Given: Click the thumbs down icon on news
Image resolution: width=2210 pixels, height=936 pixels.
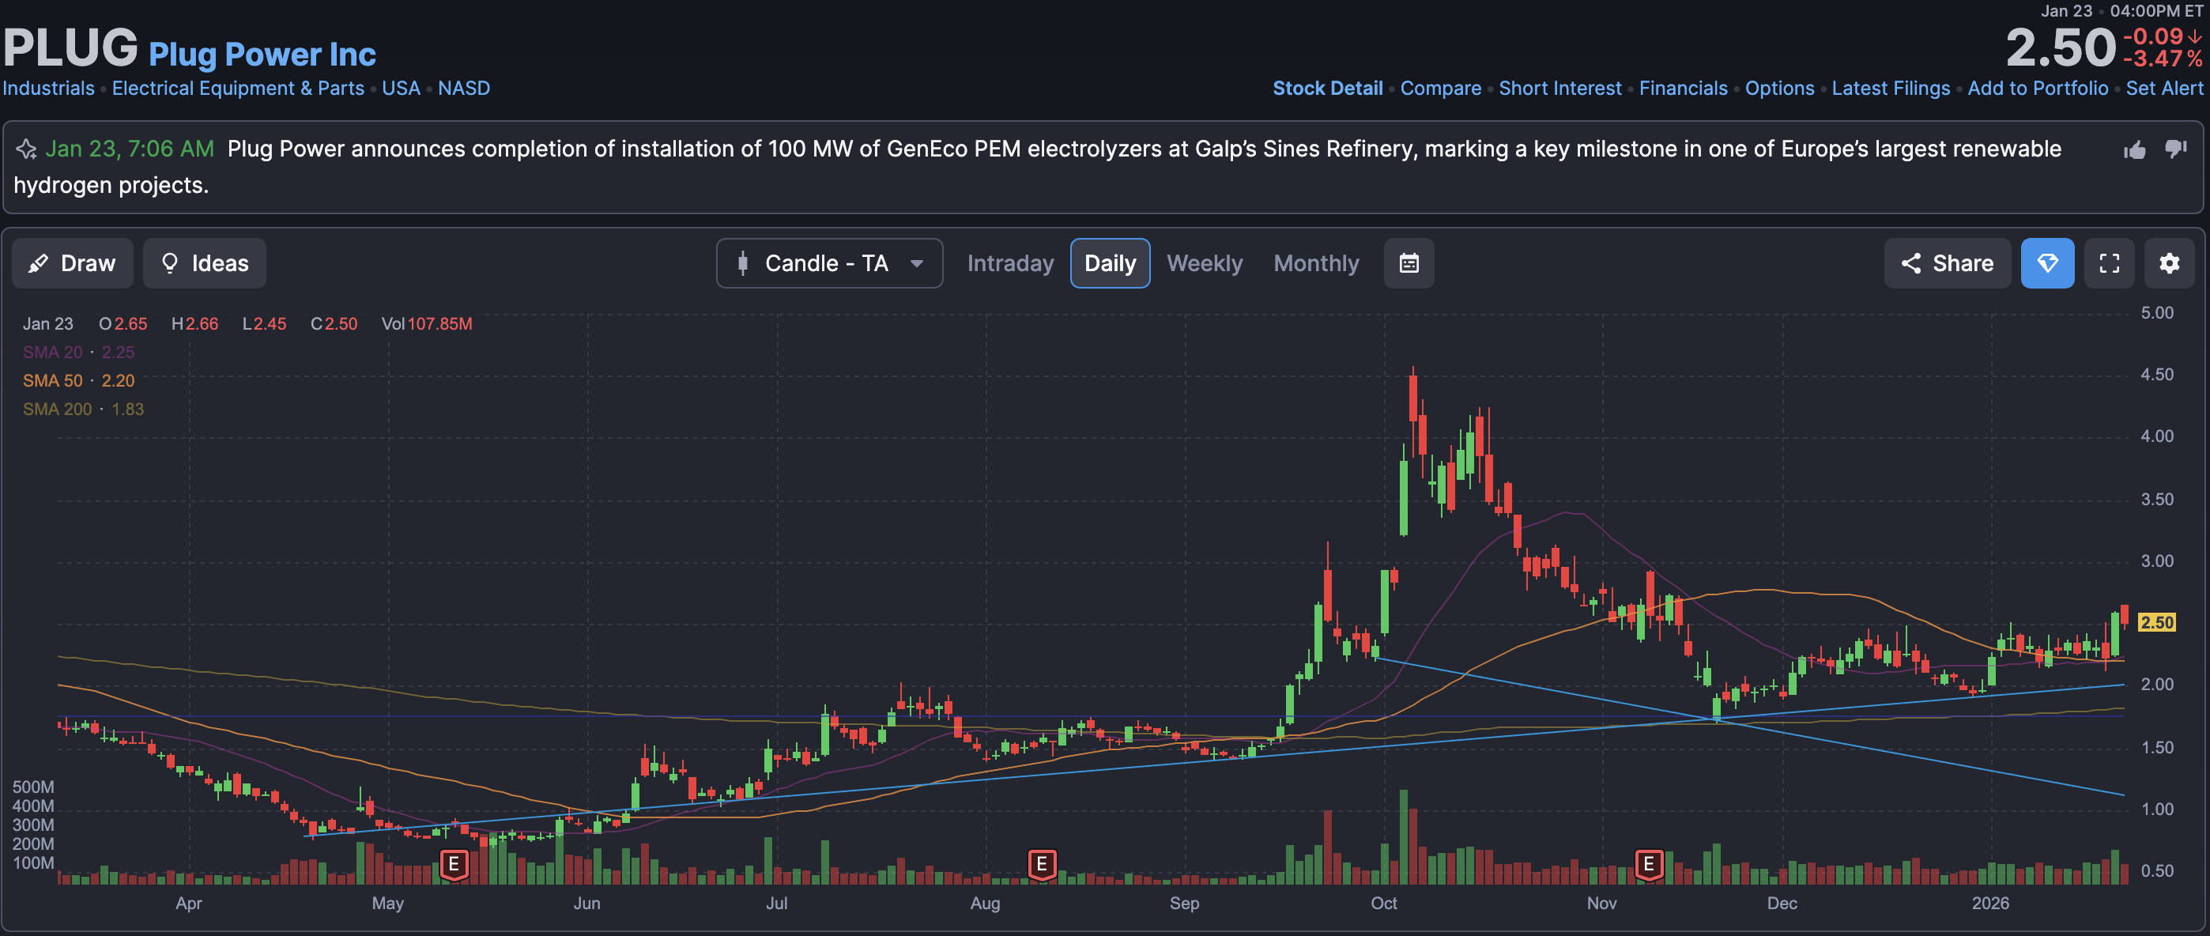Looking at the screenshot, I should 2174,149.
